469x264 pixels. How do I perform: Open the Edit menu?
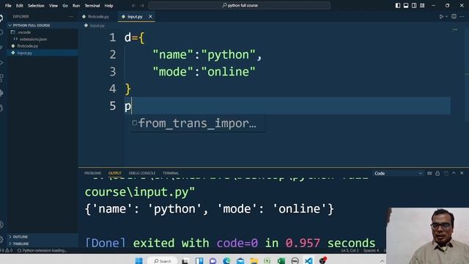coord(20,5)
